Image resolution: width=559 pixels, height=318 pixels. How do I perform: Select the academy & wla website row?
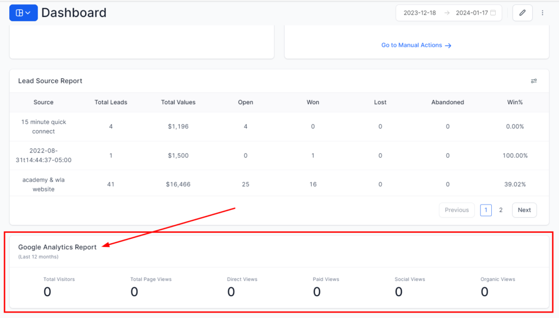point(44,184)
